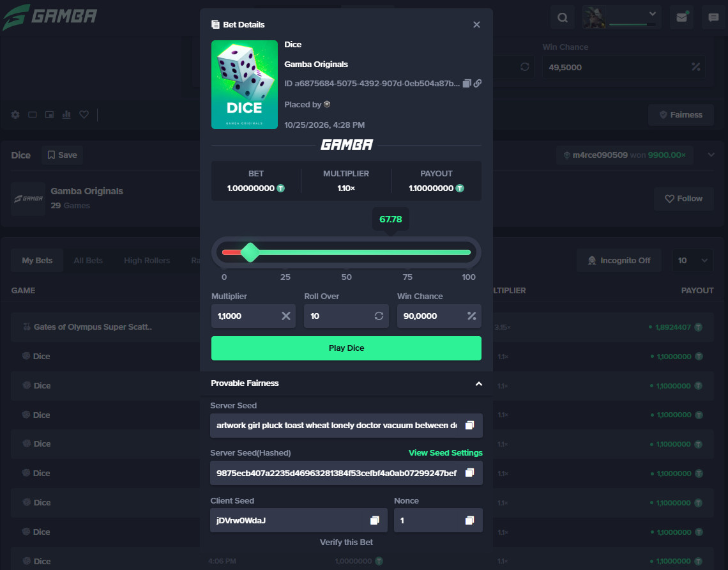Collapse the Provable Fairness section
This screenshot has height=570, width=728.
[x=479, y=383]
